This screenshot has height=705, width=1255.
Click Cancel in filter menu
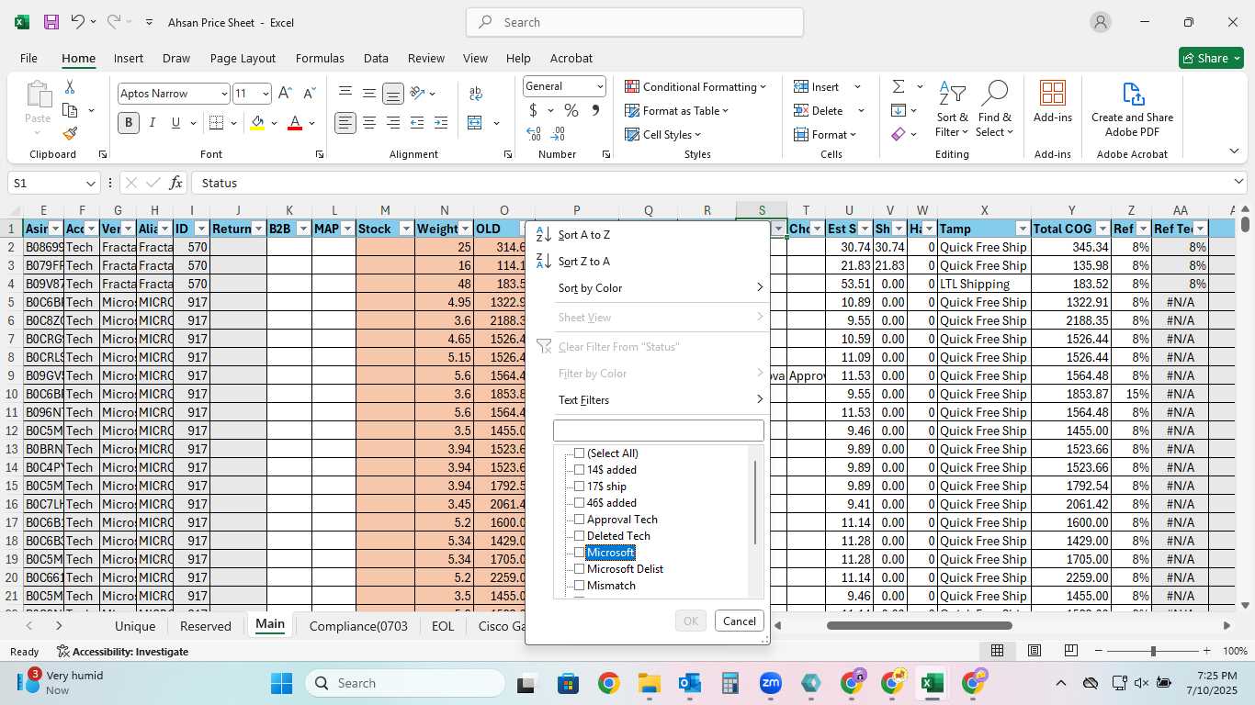pyautogui.click(x=740, y=621)
